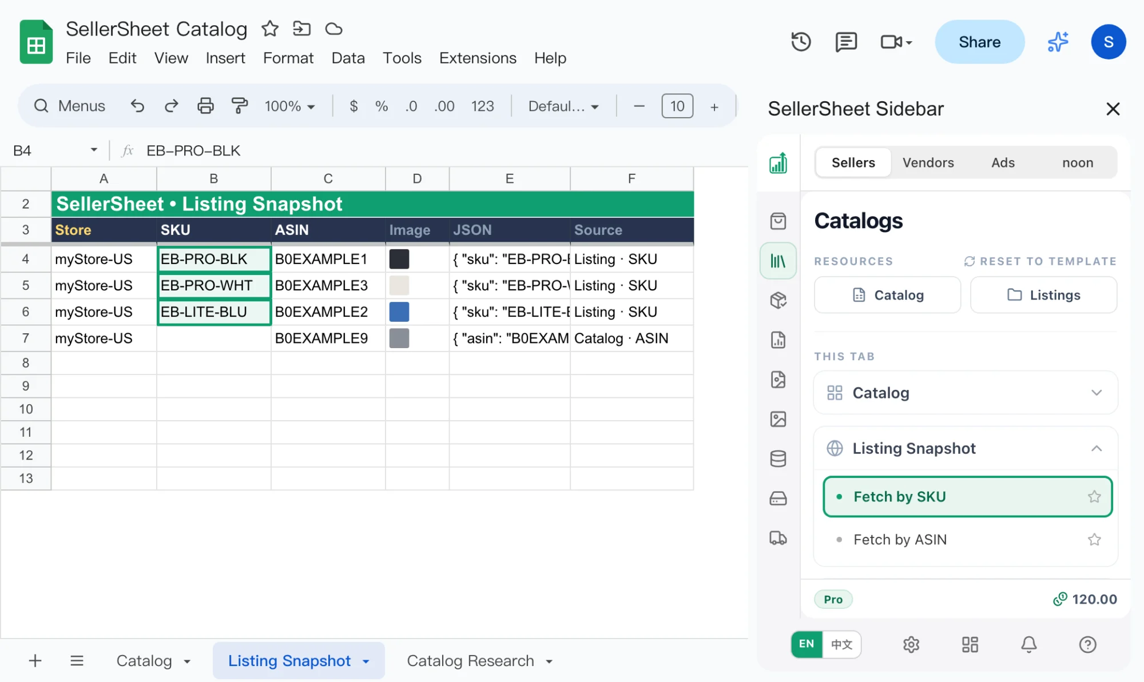Switch to the Vendors tab
Image resolution: width=1144 pixels, height=682 pixels.
(928, 163)
